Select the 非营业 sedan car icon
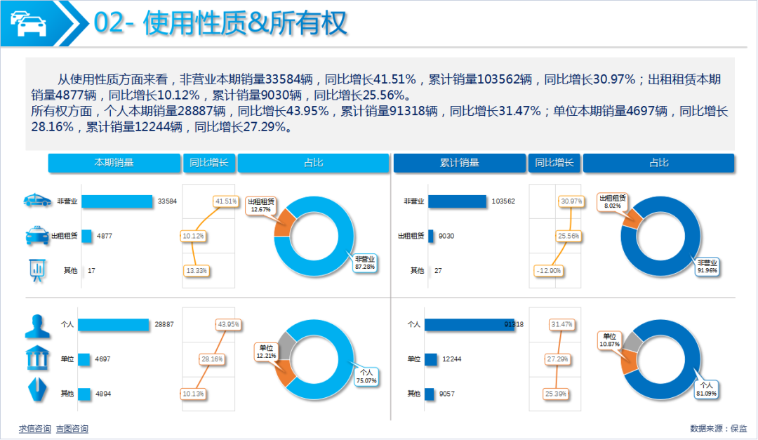The image size is (758, 440). pos(37,201)
